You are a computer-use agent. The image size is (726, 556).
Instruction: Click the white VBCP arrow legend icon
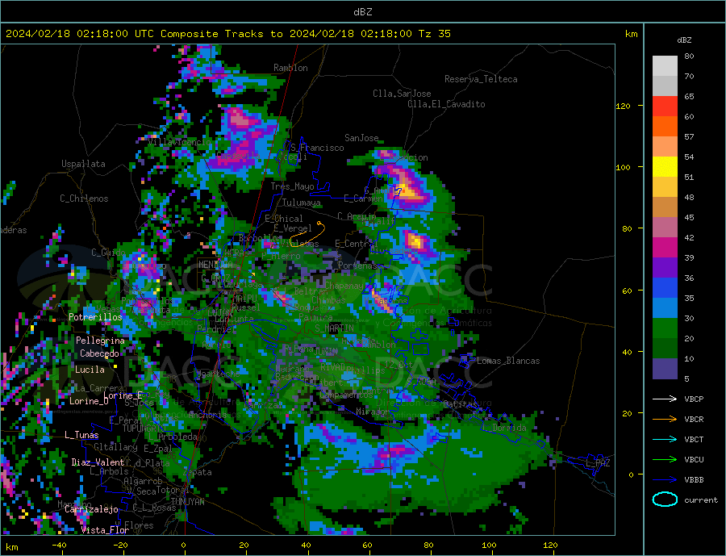point(665,399)
